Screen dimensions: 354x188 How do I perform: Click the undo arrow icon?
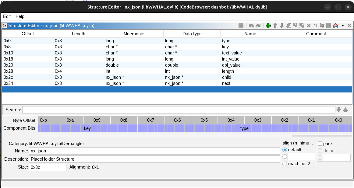pyautogui.click(x=251, y=26)
